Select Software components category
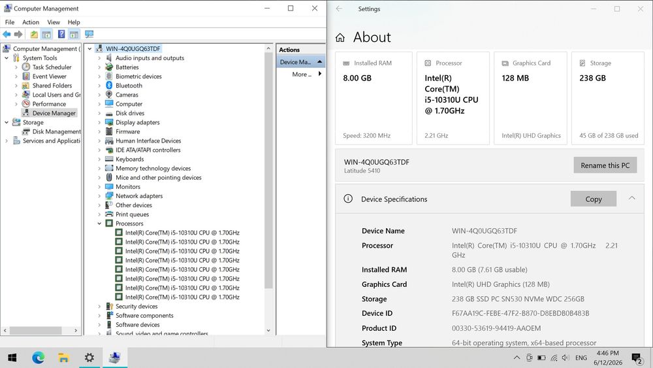 (x=144, y=316)
